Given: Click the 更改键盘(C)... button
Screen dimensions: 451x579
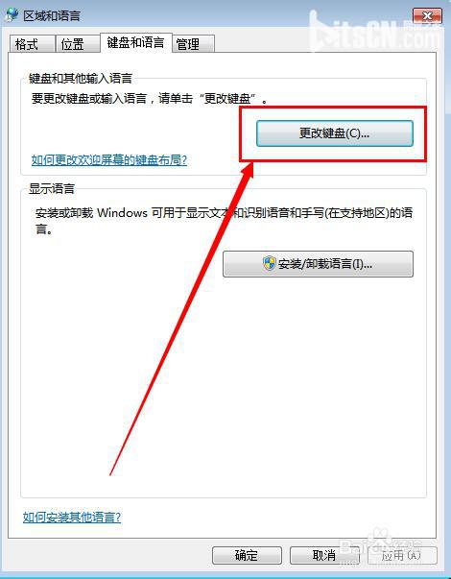Looking at the screenshot, I should (334, 133).
